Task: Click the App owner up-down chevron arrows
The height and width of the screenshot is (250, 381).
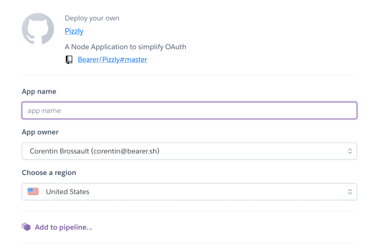Action: pos(350,151)
